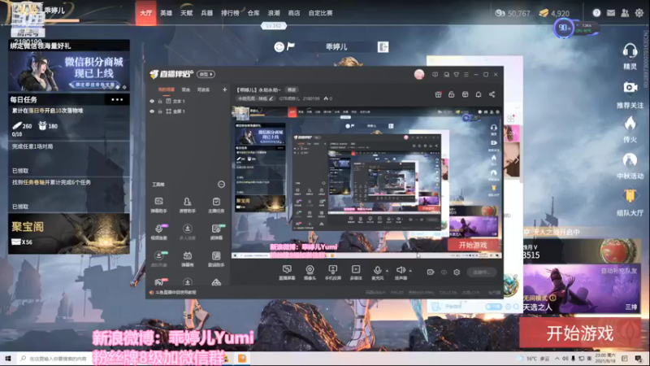Image resolution: width=650 pixels, height=366 pixels.
Task: Edit the stream category pencil label
Action: [x=256, y=98]
